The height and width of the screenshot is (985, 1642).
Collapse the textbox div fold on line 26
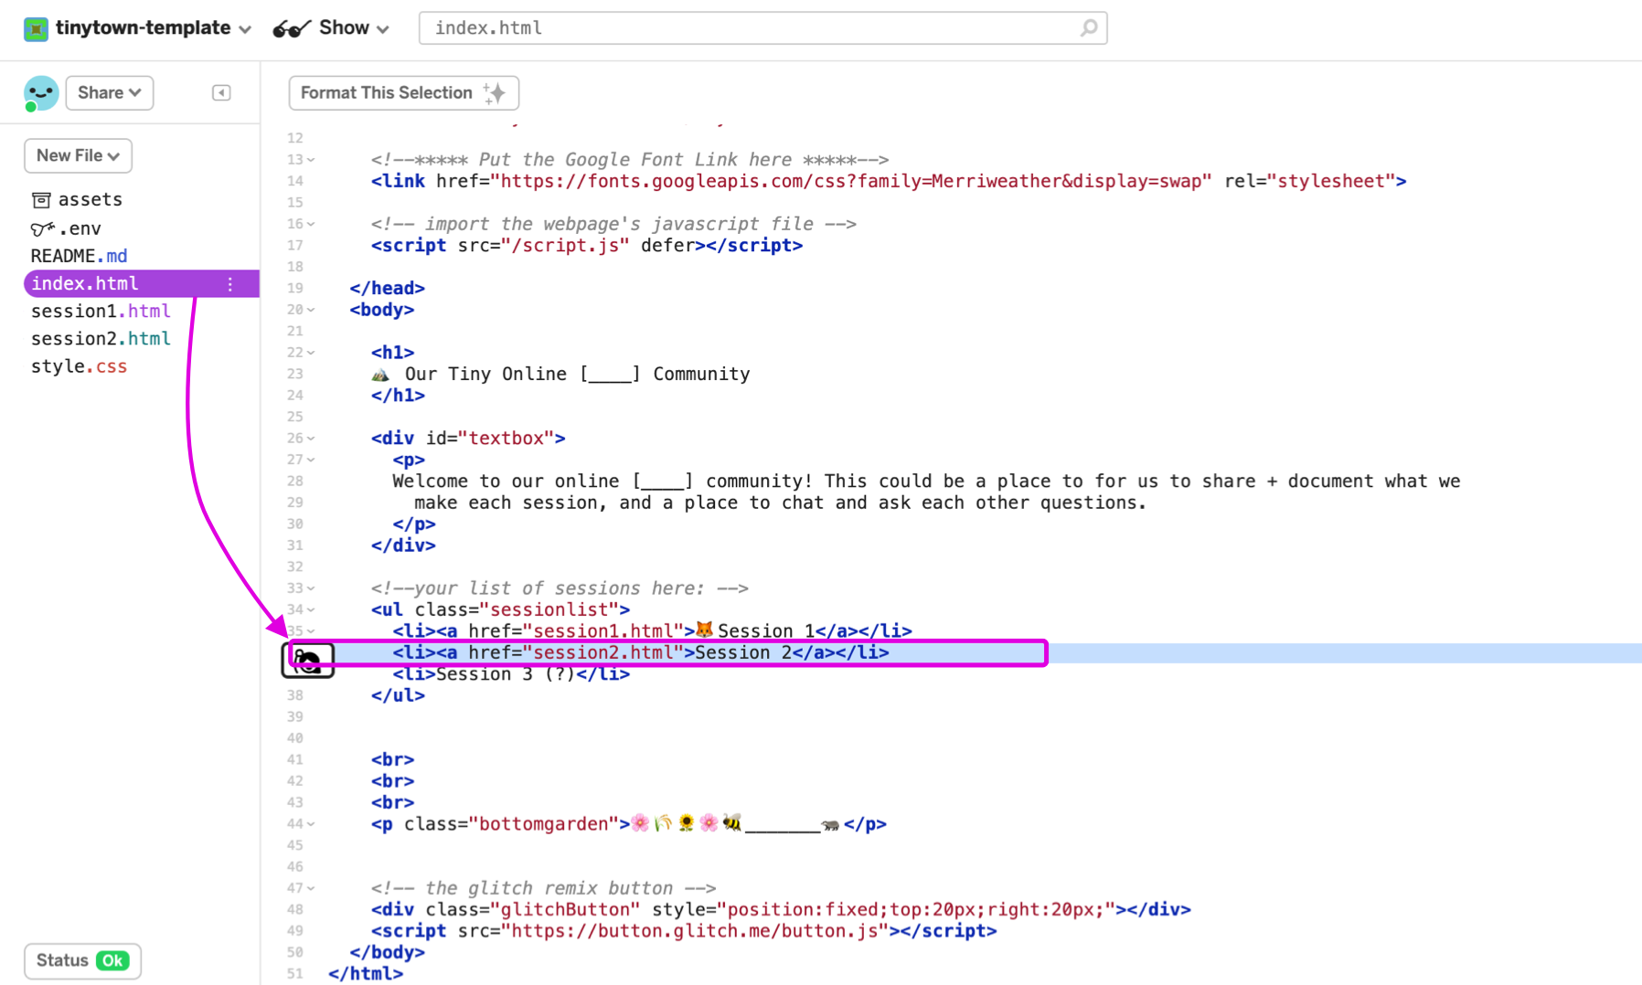pyautogui.click(x=312, y=438)
